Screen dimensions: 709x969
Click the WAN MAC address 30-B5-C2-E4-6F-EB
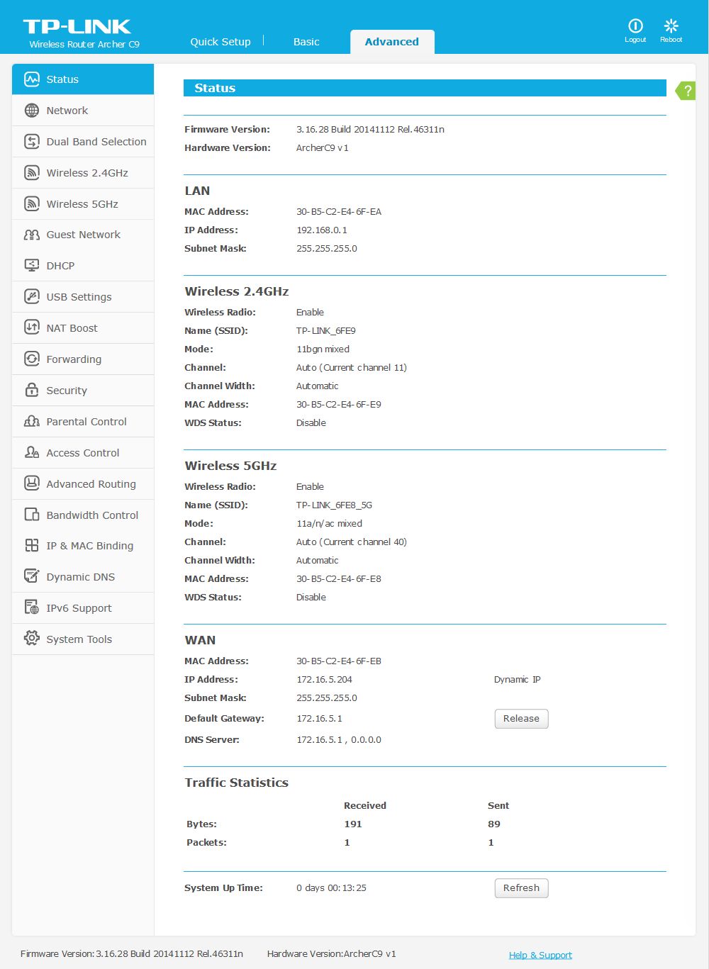[339, 661]
